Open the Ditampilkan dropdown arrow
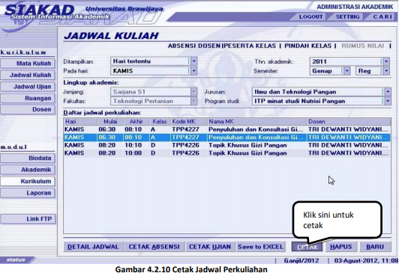 point(194,61)
